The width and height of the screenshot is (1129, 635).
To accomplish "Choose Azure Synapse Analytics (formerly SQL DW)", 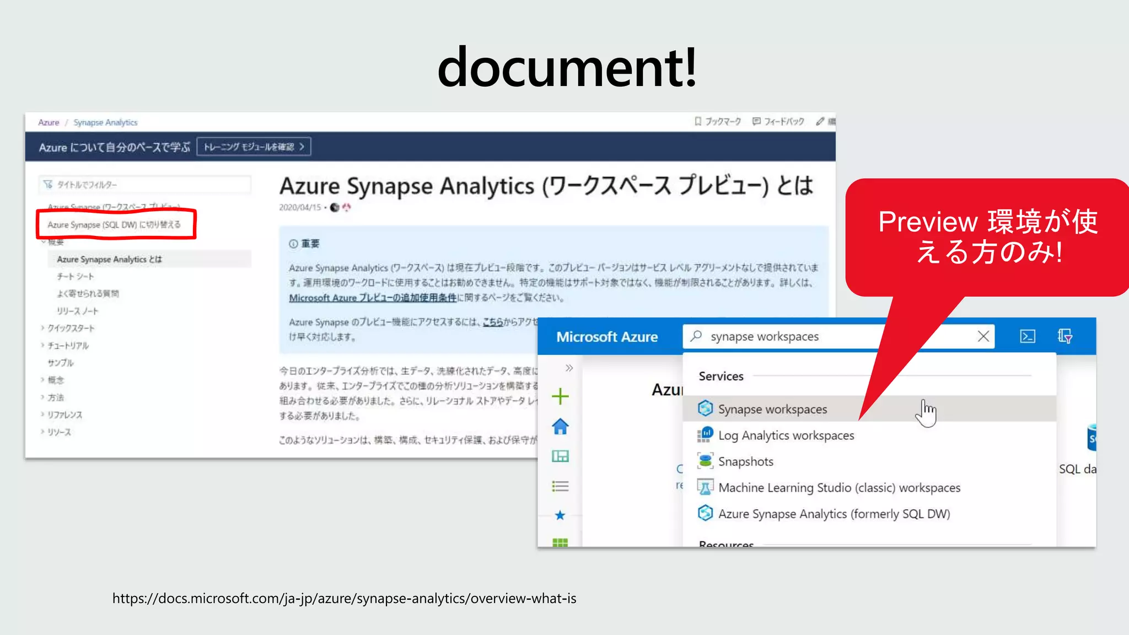I will (x=834, y=514).
